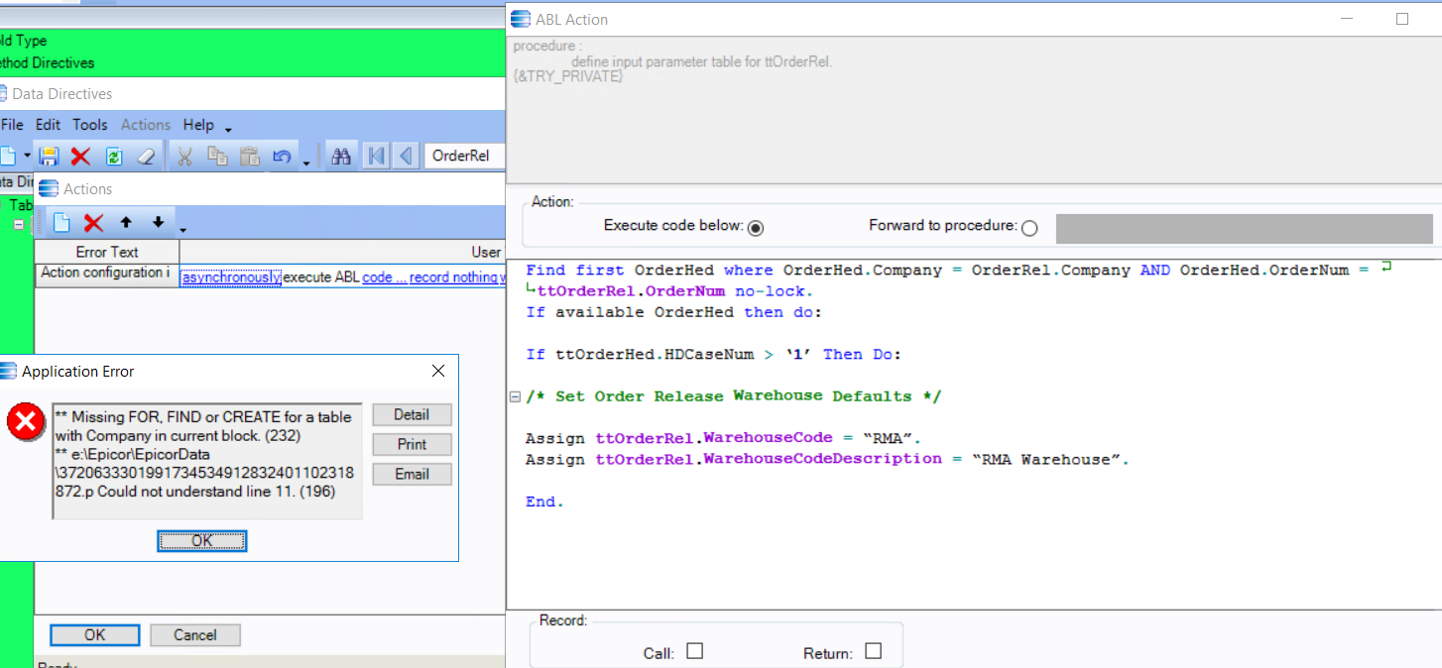Click the gray procedure name field
Image resolution: width=1442 pixels, height=668 pixels.
tap(1245, 228)
